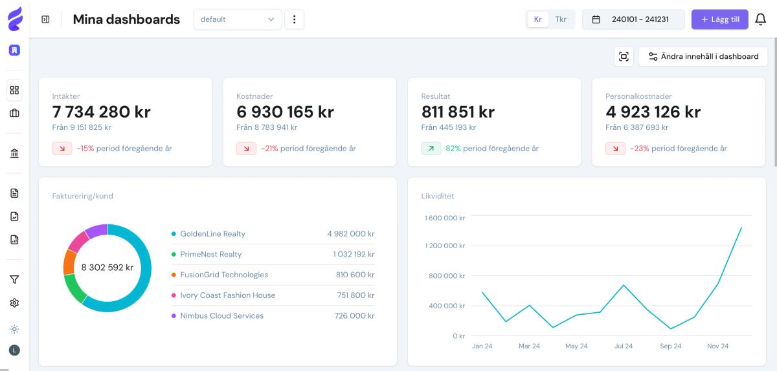Click the user avatar L in sidebar

[14, 350]
